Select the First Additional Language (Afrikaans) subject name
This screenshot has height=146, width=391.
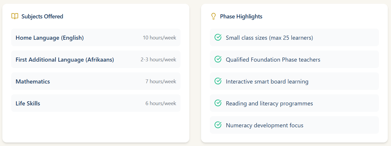[65, 60]
